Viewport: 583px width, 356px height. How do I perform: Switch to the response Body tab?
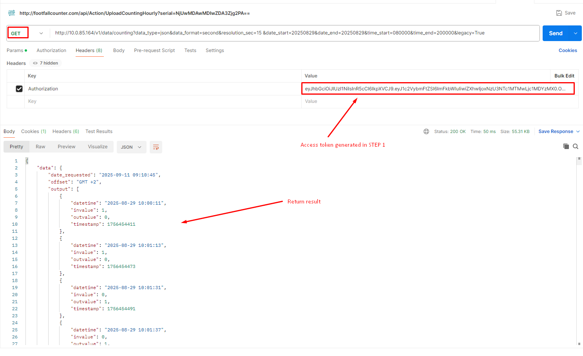tap(9, 131)
